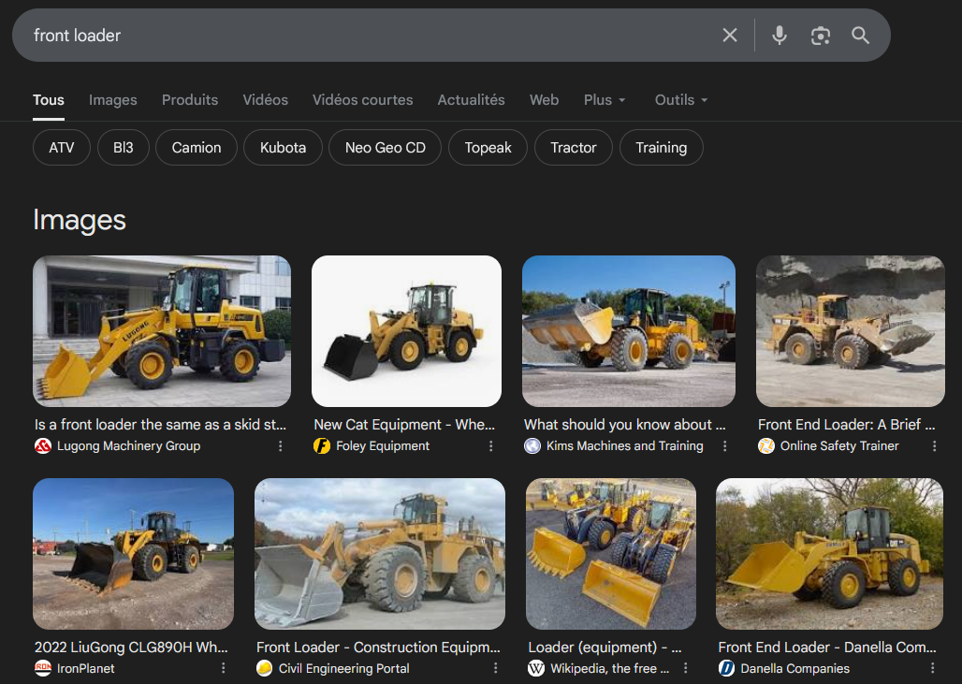Click the 'Kims Machines and Training' source name
Viewport: 962px width, 684px height.
(624, 446)
